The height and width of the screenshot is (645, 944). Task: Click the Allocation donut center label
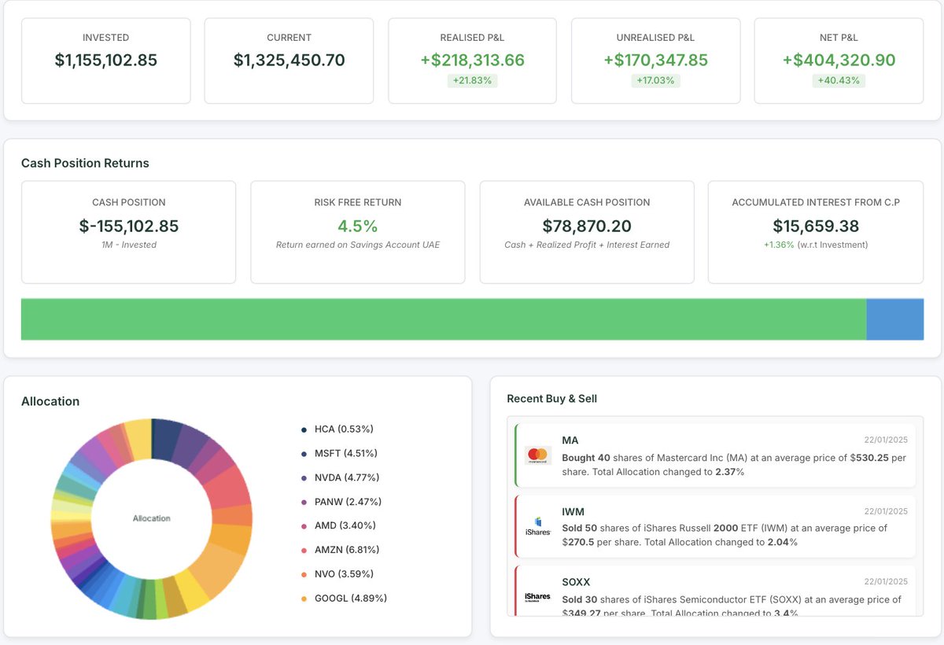pos(151,518)
